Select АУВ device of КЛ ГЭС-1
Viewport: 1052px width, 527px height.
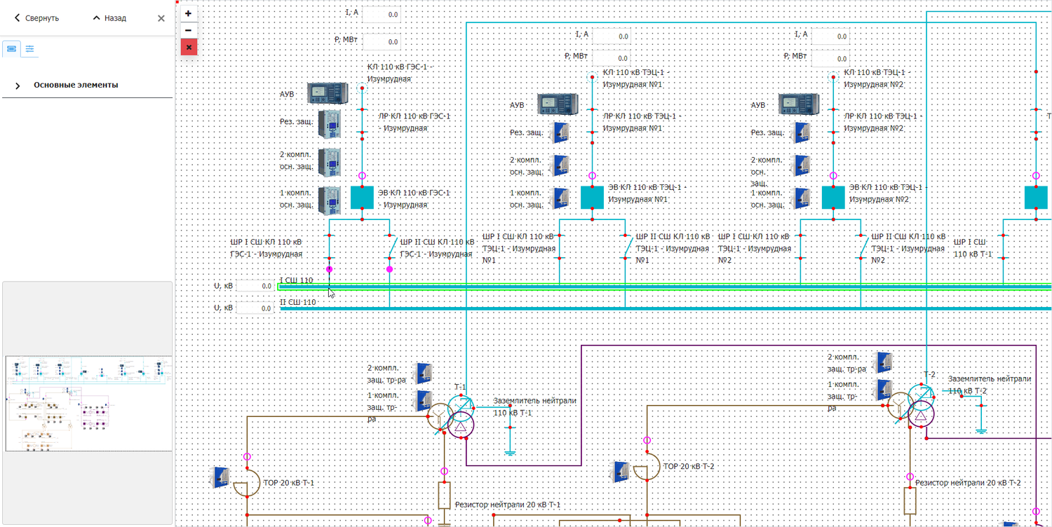327,93
